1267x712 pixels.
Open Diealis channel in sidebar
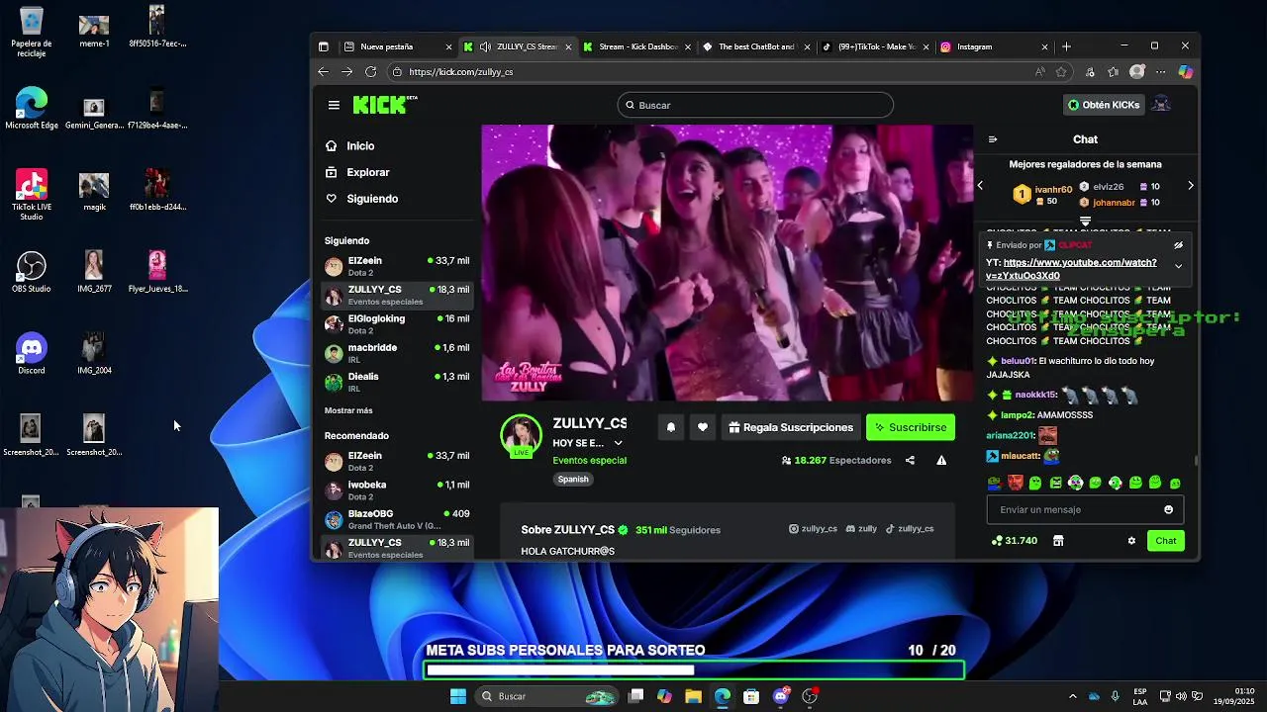coord(396,381)
